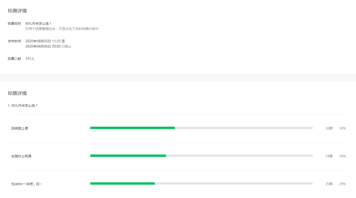The width and height of the screenshot is (356, 198).
Task: Click the progress bar for "回英国上课"
Action: 201,128
